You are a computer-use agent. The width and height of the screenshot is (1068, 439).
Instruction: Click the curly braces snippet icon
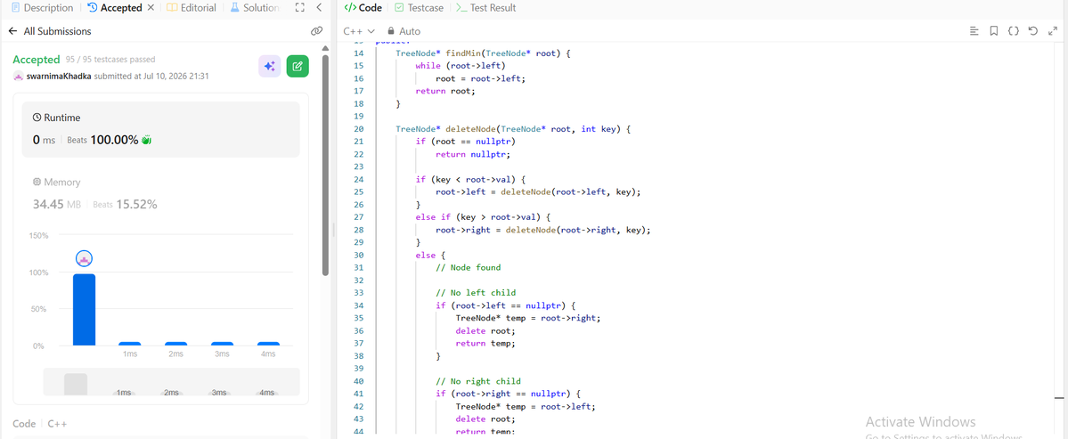[x=1014, y=31]
